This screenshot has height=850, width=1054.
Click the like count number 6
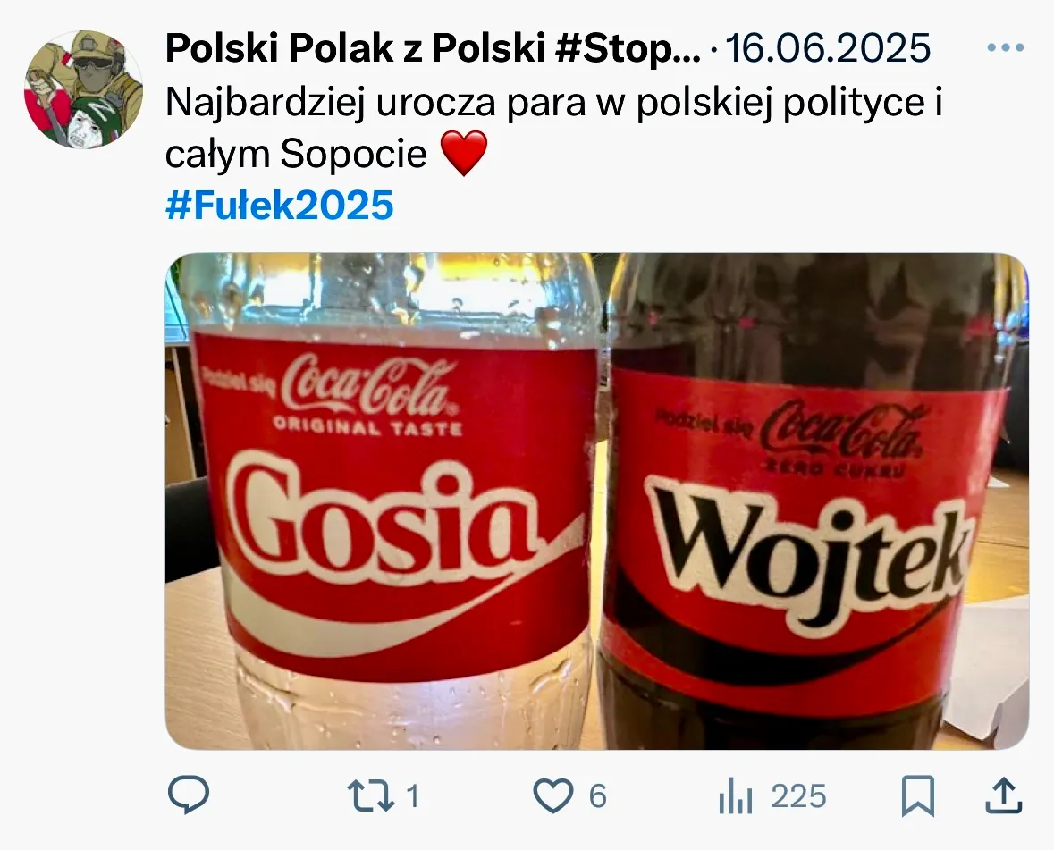click(x=597, y=795)
